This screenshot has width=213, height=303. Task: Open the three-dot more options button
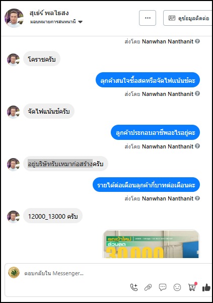tap(148, 18)
